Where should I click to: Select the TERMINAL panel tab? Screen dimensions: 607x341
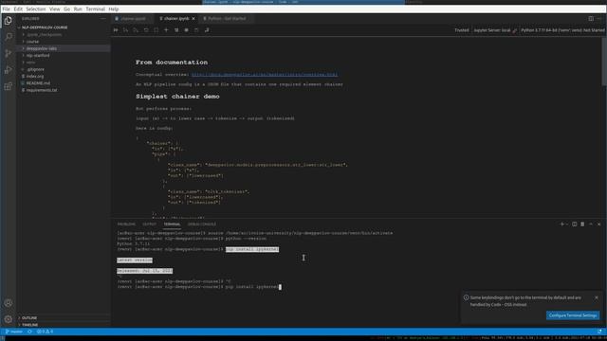[x=172, y=224]
